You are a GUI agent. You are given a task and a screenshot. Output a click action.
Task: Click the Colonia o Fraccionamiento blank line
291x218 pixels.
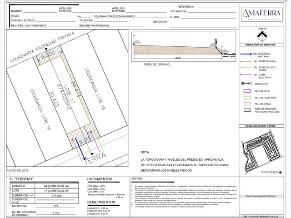coord(151,18)
